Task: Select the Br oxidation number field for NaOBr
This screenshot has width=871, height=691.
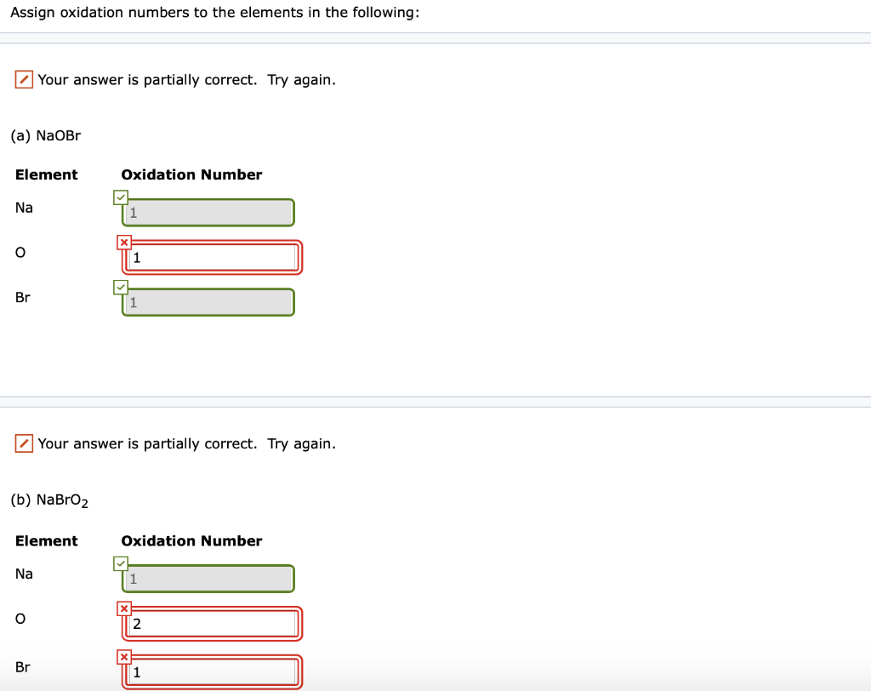Action: pyautogui.click(x=208, y=302)
